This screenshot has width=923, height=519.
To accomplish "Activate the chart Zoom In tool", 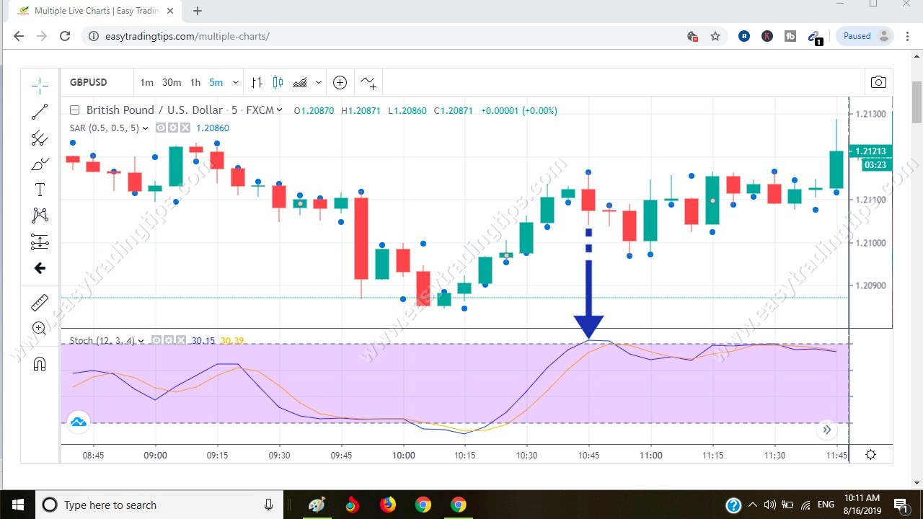I will click(x=40, y=328).
